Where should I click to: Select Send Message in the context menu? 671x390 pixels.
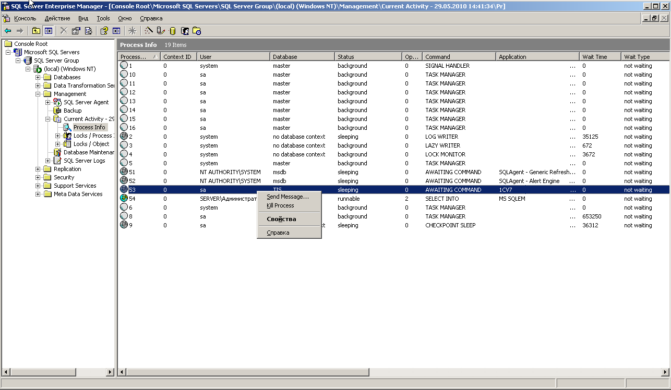[x=287, y=197]
